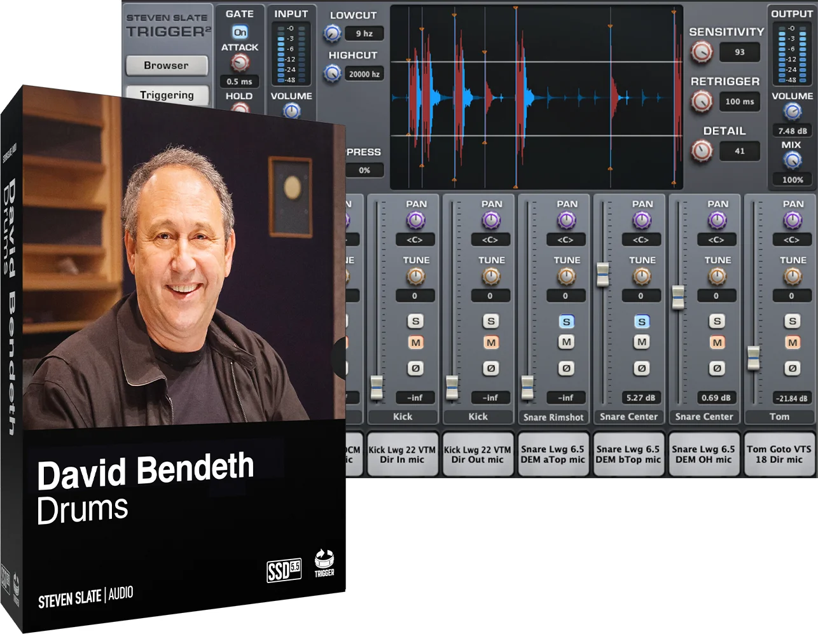Click the Retrigger knob
Image resolution: width=818 pixels, height=634 pixels.
702,101
